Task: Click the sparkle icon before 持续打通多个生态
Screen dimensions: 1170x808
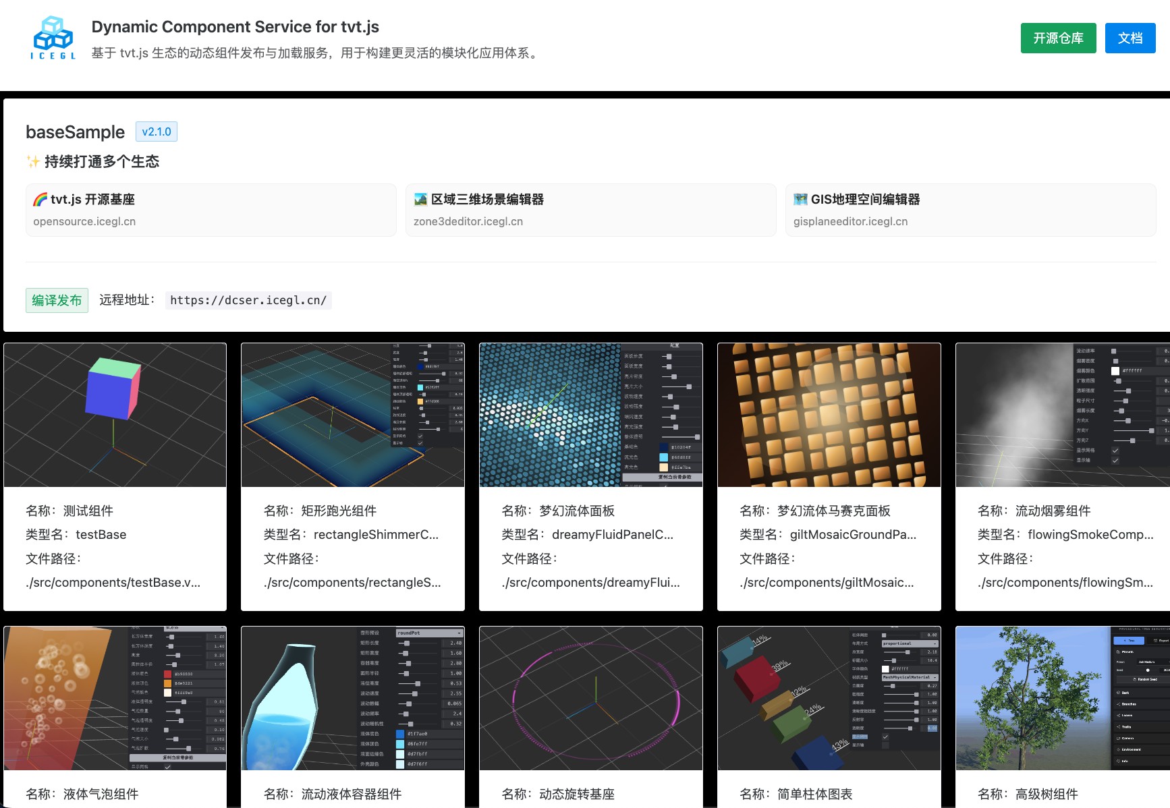Action: pos(32,162)
